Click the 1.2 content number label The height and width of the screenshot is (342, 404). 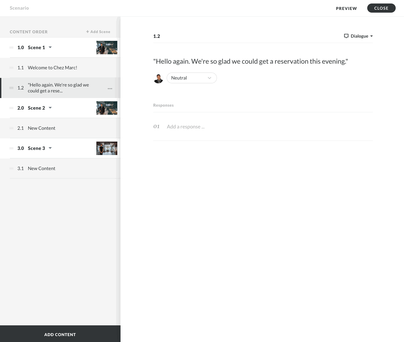point(156,36)
